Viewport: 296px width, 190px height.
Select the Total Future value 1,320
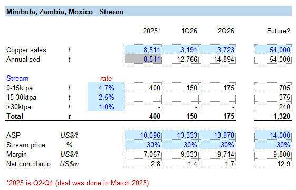pos(273,116)
